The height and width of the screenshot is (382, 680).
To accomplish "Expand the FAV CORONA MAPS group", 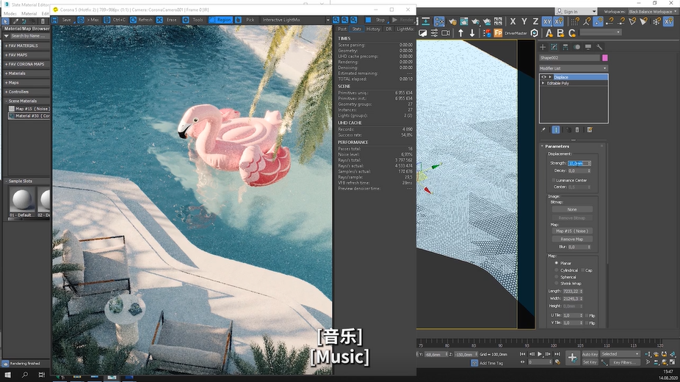I will tap(27, 64).
